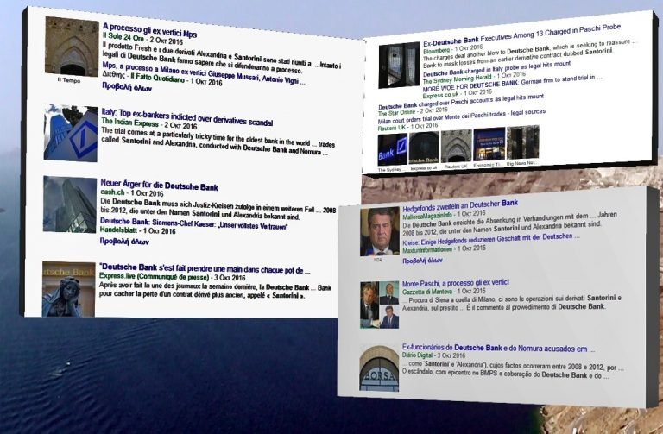Screen dimensions: 663x434
Task: Click 'Προβολή όλων' under Handelsblatt entry
Action: coord(124,242)
